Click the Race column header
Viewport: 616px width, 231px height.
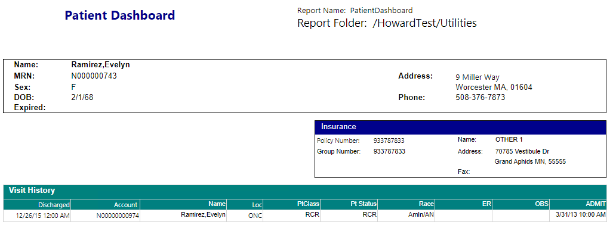pyautogui.click(x=406, y=204)
